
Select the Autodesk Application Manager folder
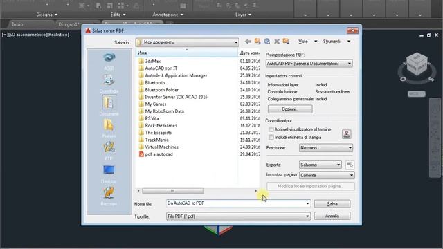click(x=173, y=75)
